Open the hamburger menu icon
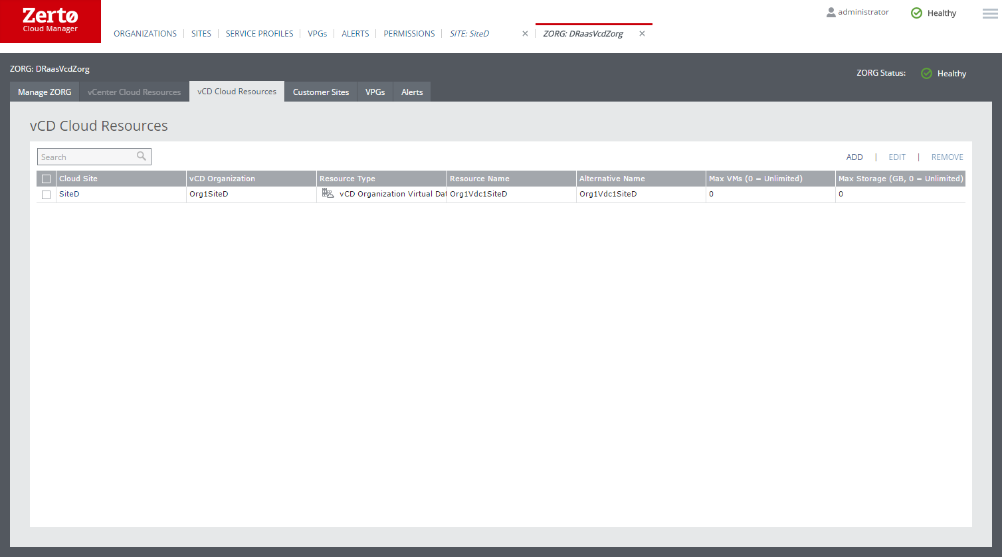This screenshot has width=1002, height=557. (990, 13)
